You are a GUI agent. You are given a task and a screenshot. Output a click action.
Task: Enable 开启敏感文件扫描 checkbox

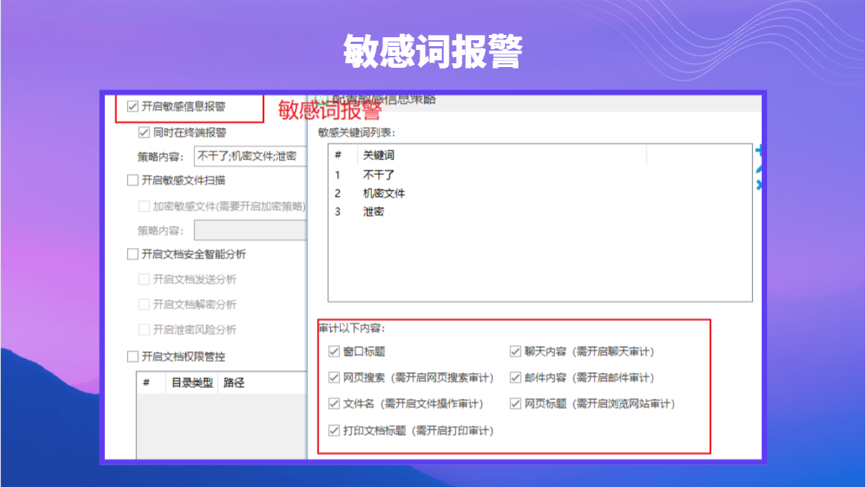[x=132, y=180]
